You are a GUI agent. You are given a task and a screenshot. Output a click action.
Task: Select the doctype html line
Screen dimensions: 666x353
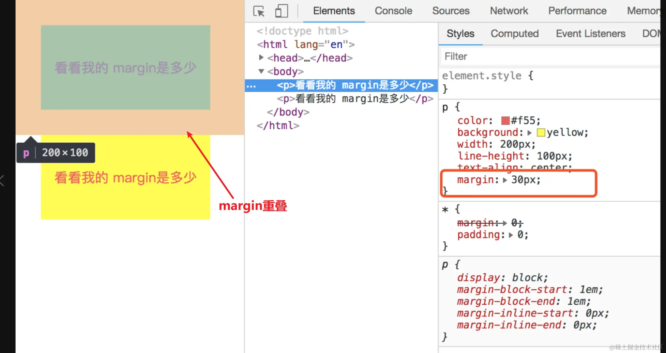click(302, 31)
